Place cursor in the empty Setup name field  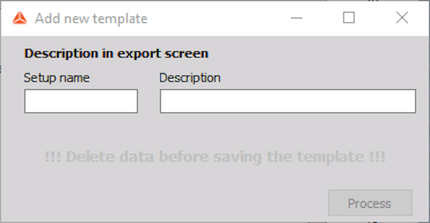point(81,101)
